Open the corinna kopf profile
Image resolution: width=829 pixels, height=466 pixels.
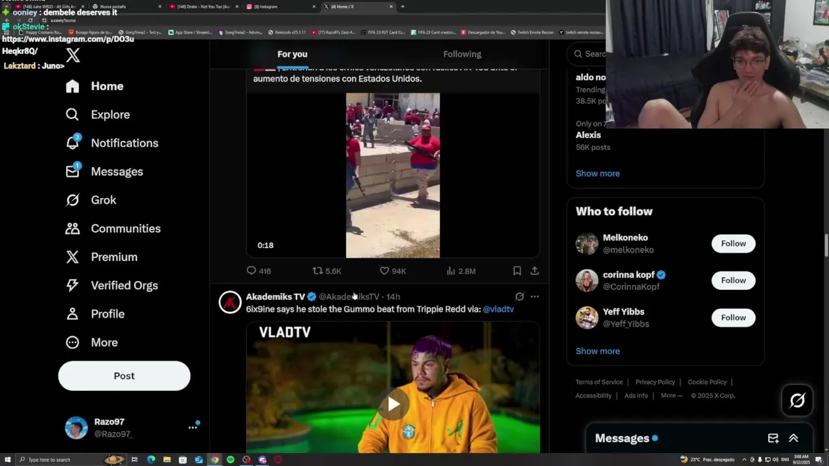tap(628, 274)
